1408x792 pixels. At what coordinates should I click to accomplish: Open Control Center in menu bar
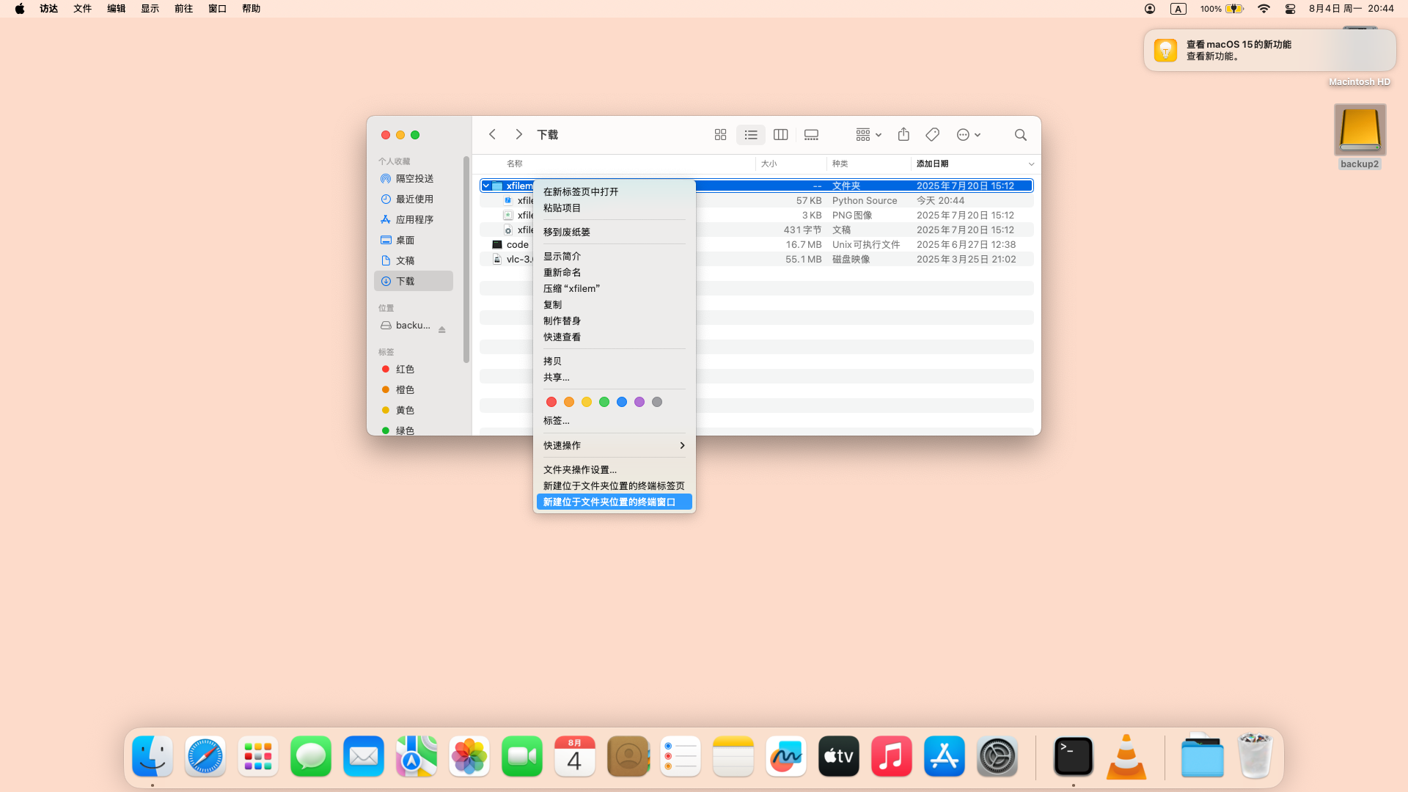point(1290,9)
